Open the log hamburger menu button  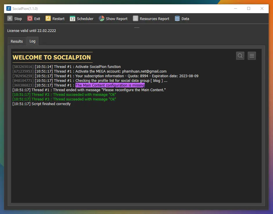point(252,56)
